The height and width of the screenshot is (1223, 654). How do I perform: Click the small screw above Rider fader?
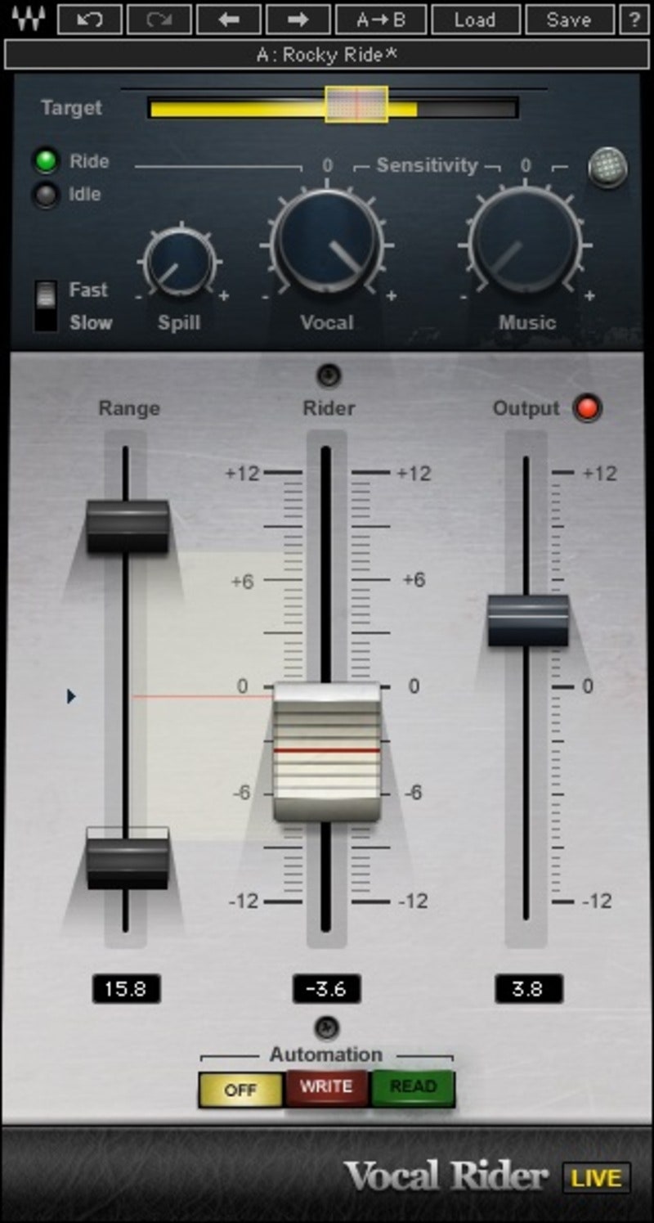click(329, 376)
